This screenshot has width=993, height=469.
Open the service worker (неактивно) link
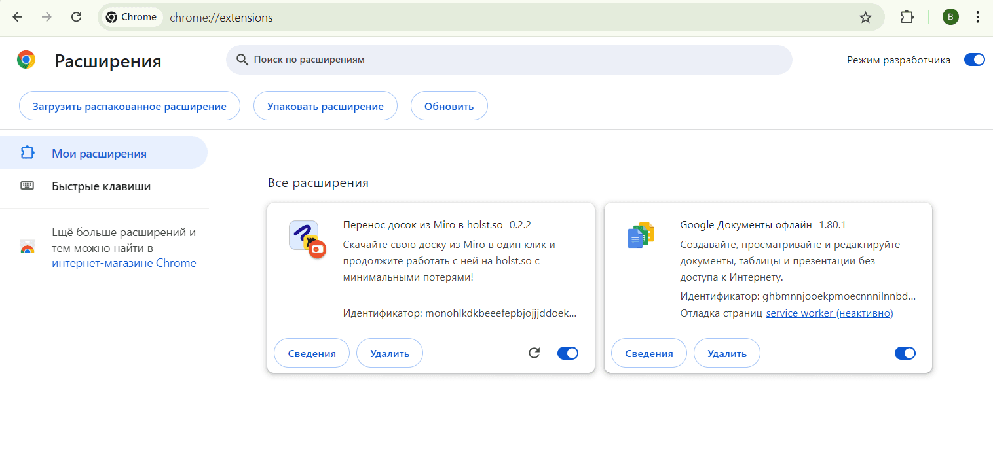point(829,313)
